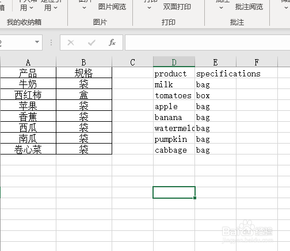Select the highlighted column D header
Screen dimensions: 290x251
tap(174, 62)
